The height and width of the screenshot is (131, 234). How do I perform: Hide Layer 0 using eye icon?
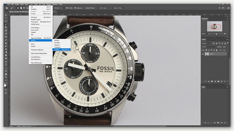tap(203, 54)
